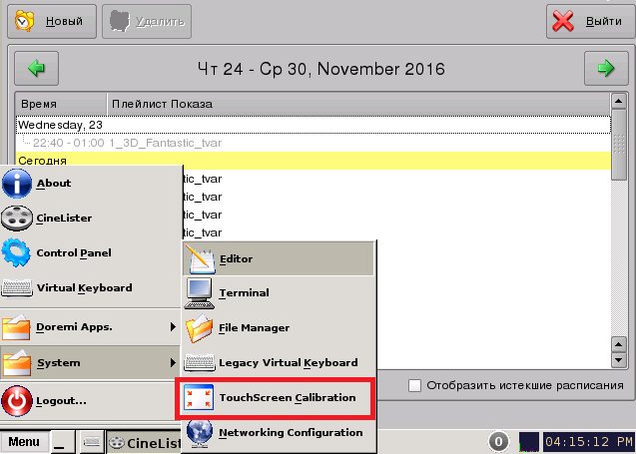636x454 pixels.
Task: Choose the Editor menu item label
Action: pyautogui.click(x=236, y=258)
